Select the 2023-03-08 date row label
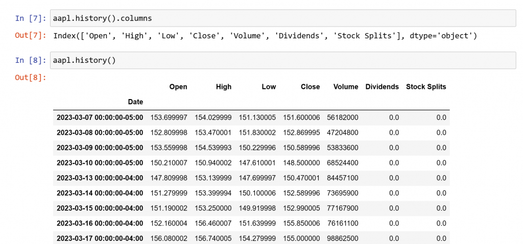 [100, 133]
